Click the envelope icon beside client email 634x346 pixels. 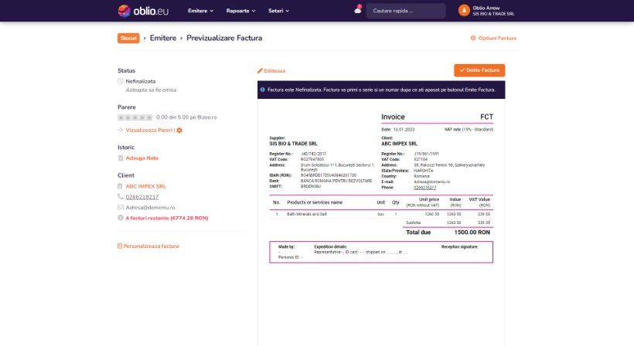(120, 208)
